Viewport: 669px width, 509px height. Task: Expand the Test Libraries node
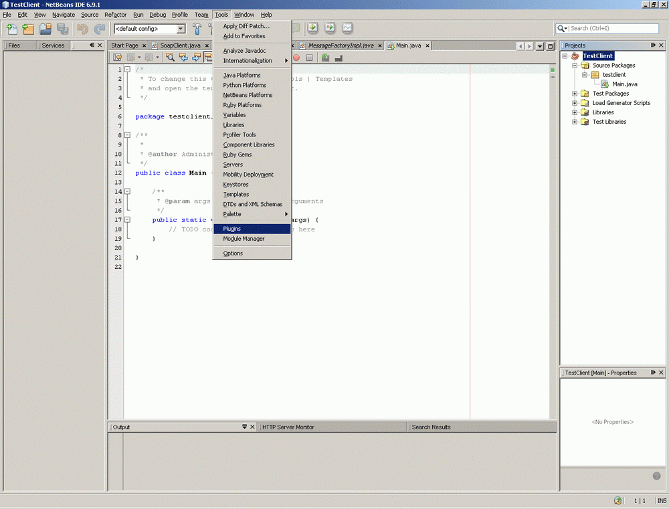point(575,122)
